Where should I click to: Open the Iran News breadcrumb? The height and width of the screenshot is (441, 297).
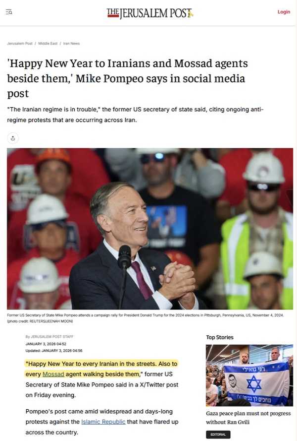click(71, 43)
